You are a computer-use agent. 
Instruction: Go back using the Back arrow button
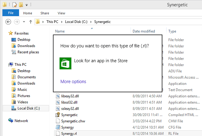(8, 22)
